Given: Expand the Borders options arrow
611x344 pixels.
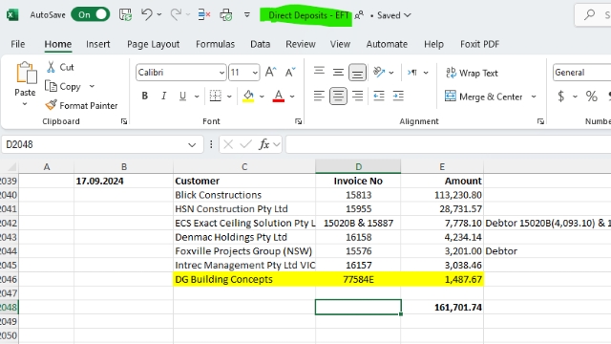Looking at the screenshot, I should pyautogui.click(x=229, y=97).
